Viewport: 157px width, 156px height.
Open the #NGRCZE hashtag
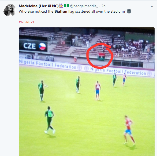click(27, 22)
